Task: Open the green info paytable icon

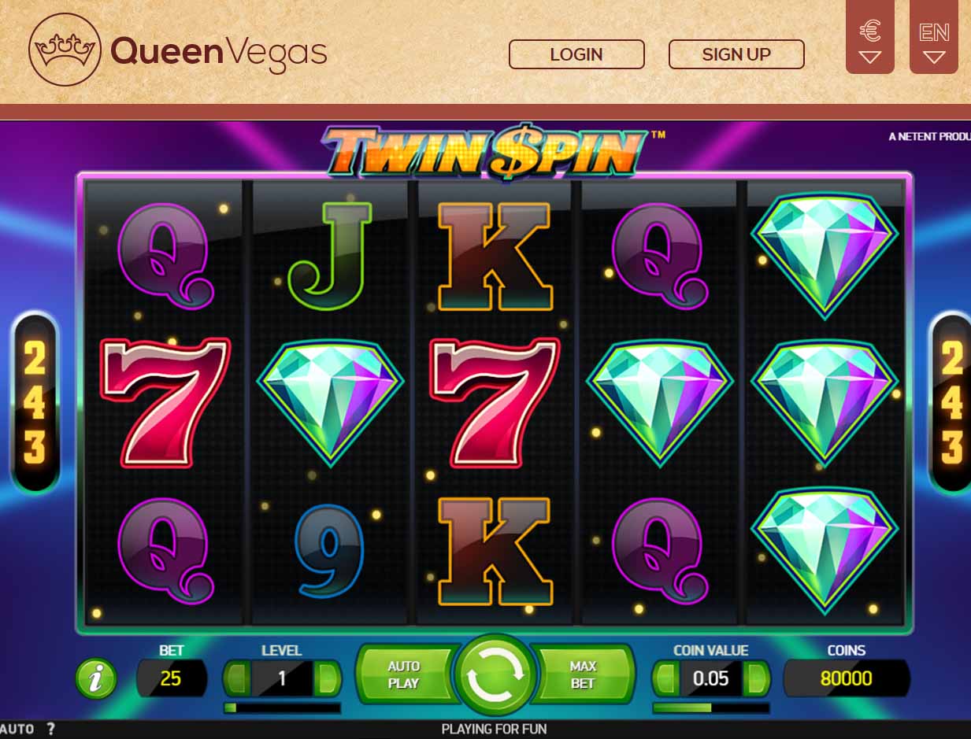Action: click(x=96, y=679)
